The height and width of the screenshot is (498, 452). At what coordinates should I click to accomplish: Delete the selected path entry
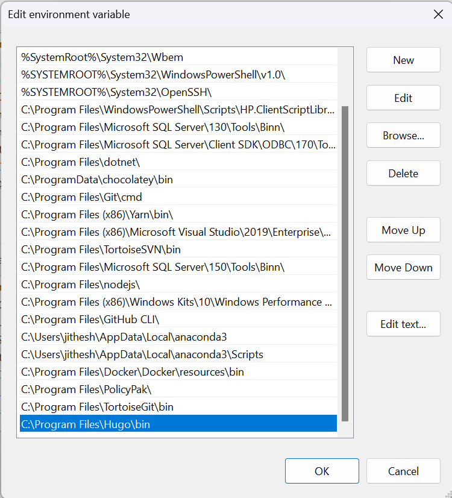403,174
